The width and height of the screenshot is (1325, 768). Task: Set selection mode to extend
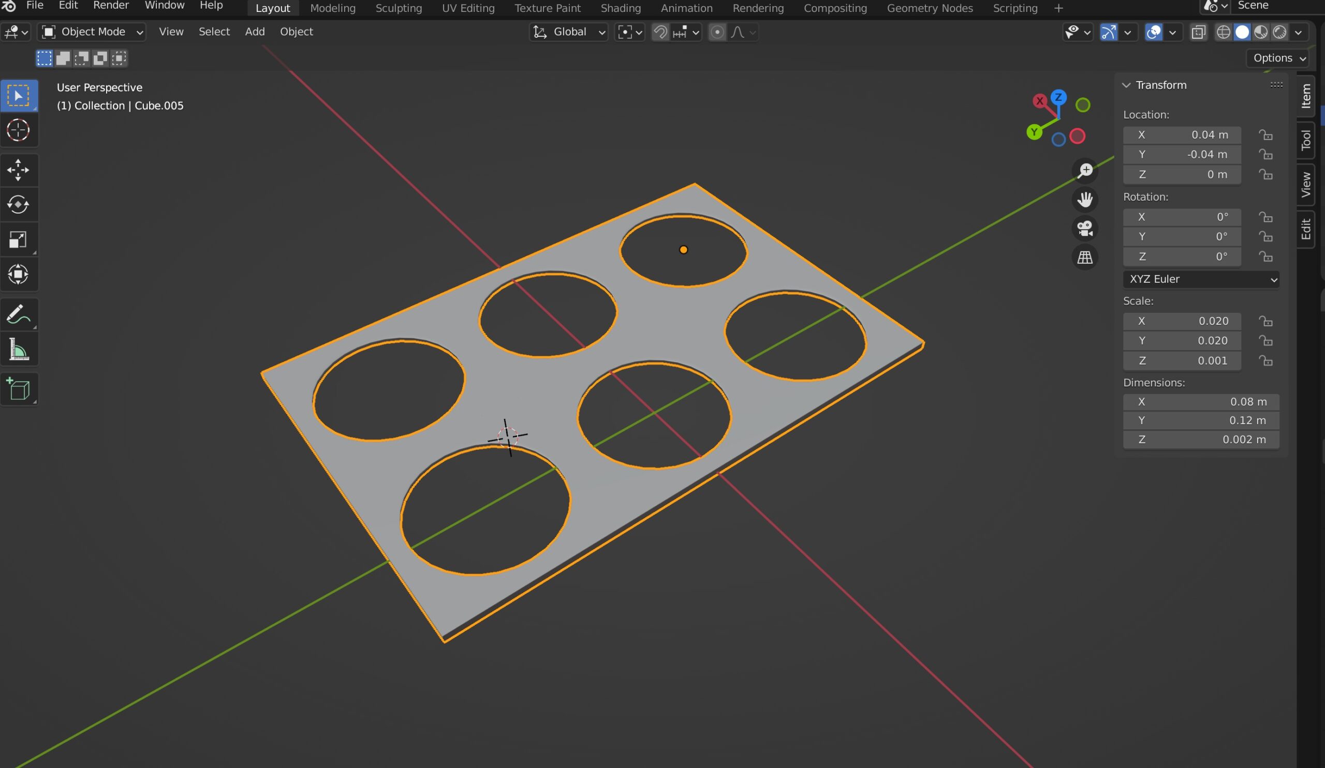tap(63, 58)
